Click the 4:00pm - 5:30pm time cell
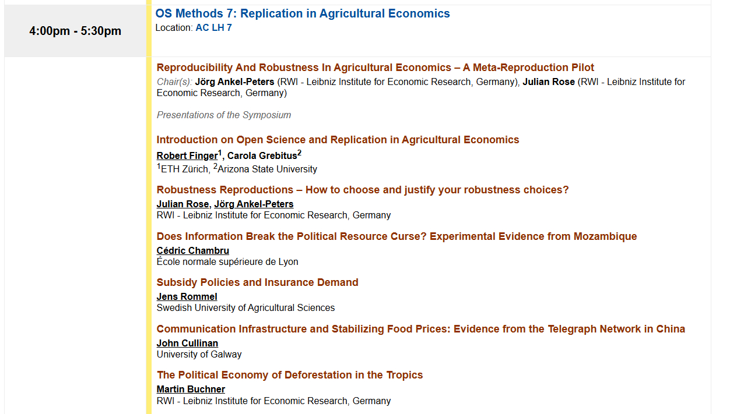Viewport: 751px width, 414px height. 75,31
